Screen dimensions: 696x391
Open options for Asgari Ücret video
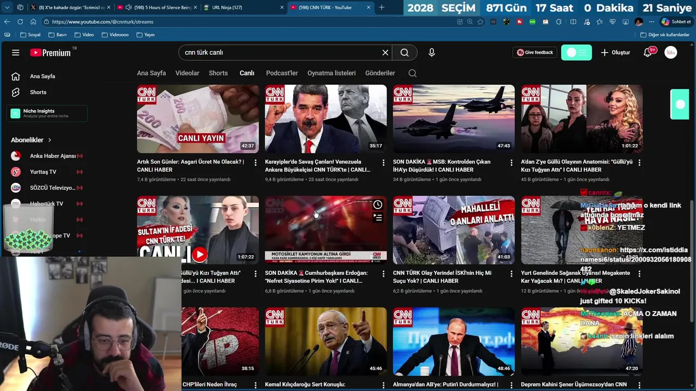[256, 162]
